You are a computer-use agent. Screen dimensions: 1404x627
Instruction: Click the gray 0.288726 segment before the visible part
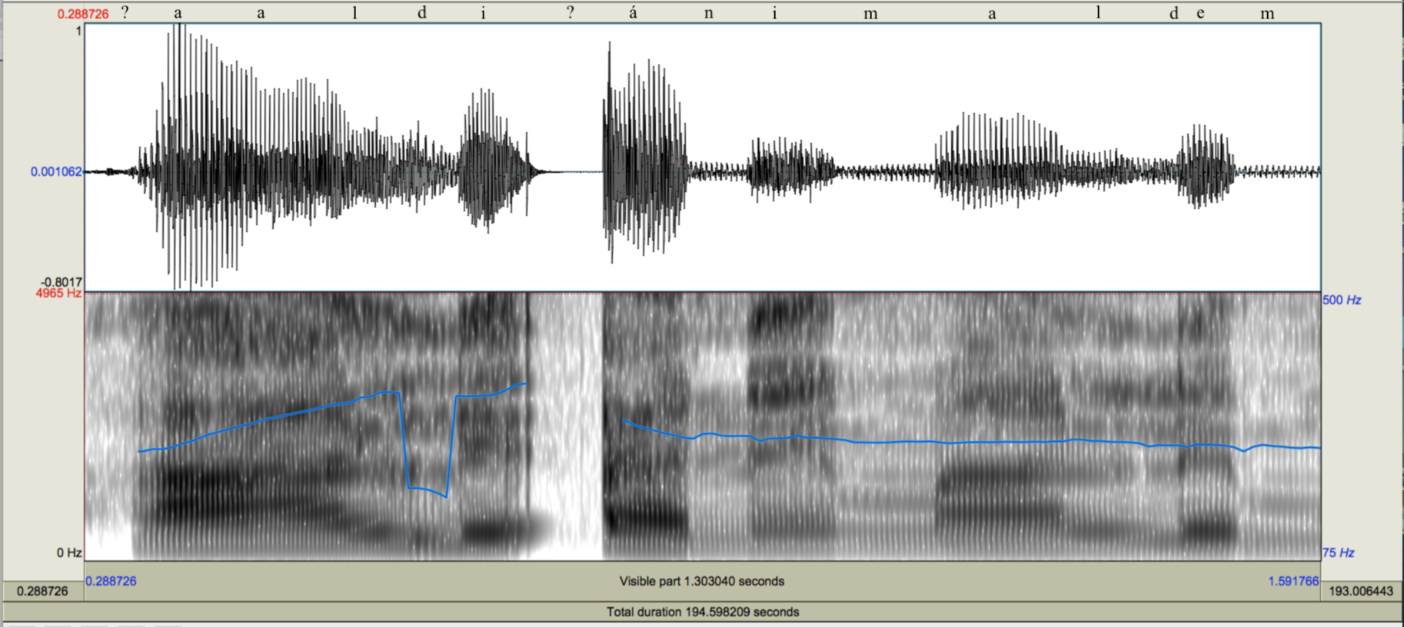(42, 591)
